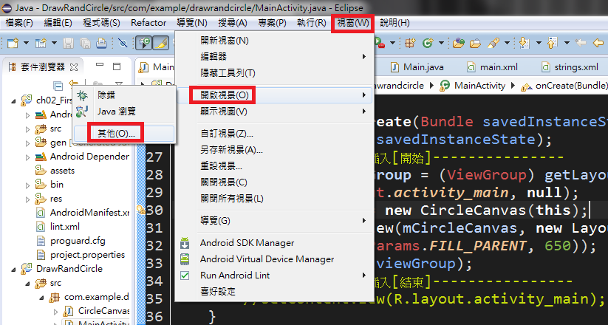Click the Run External Tools icon

380,43
